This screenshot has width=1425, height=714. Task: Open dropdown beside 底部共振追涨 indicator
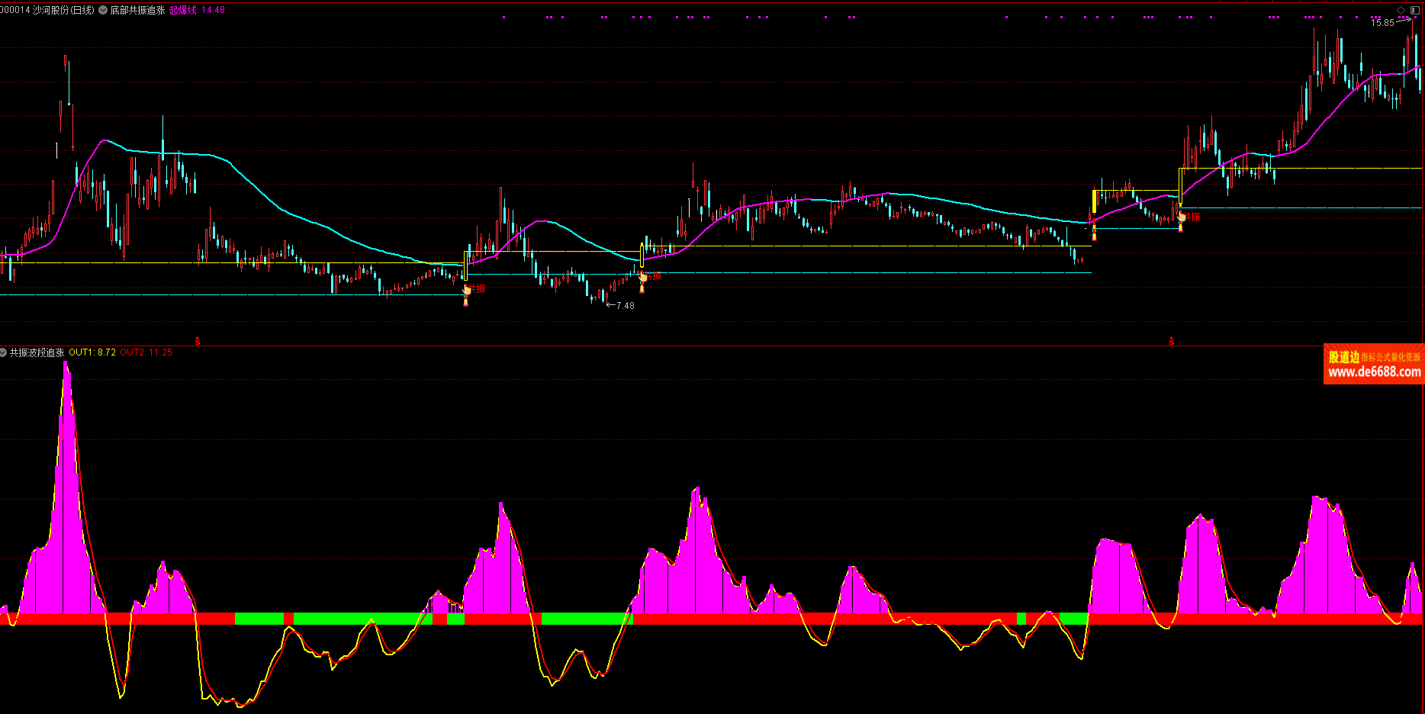coord(103,10)
